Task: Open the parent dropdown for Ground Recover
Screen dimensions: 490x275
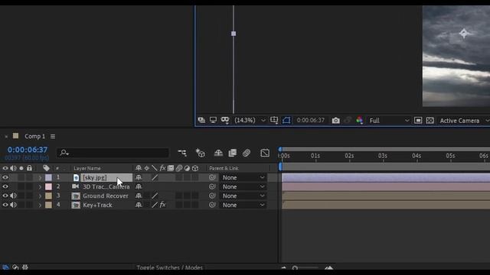Action: [243, 196]
